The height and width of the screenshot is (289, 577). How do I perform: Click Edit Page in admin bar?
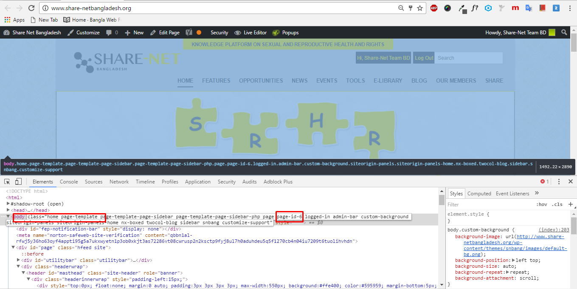pyautogui.click(x=165, y=33)
